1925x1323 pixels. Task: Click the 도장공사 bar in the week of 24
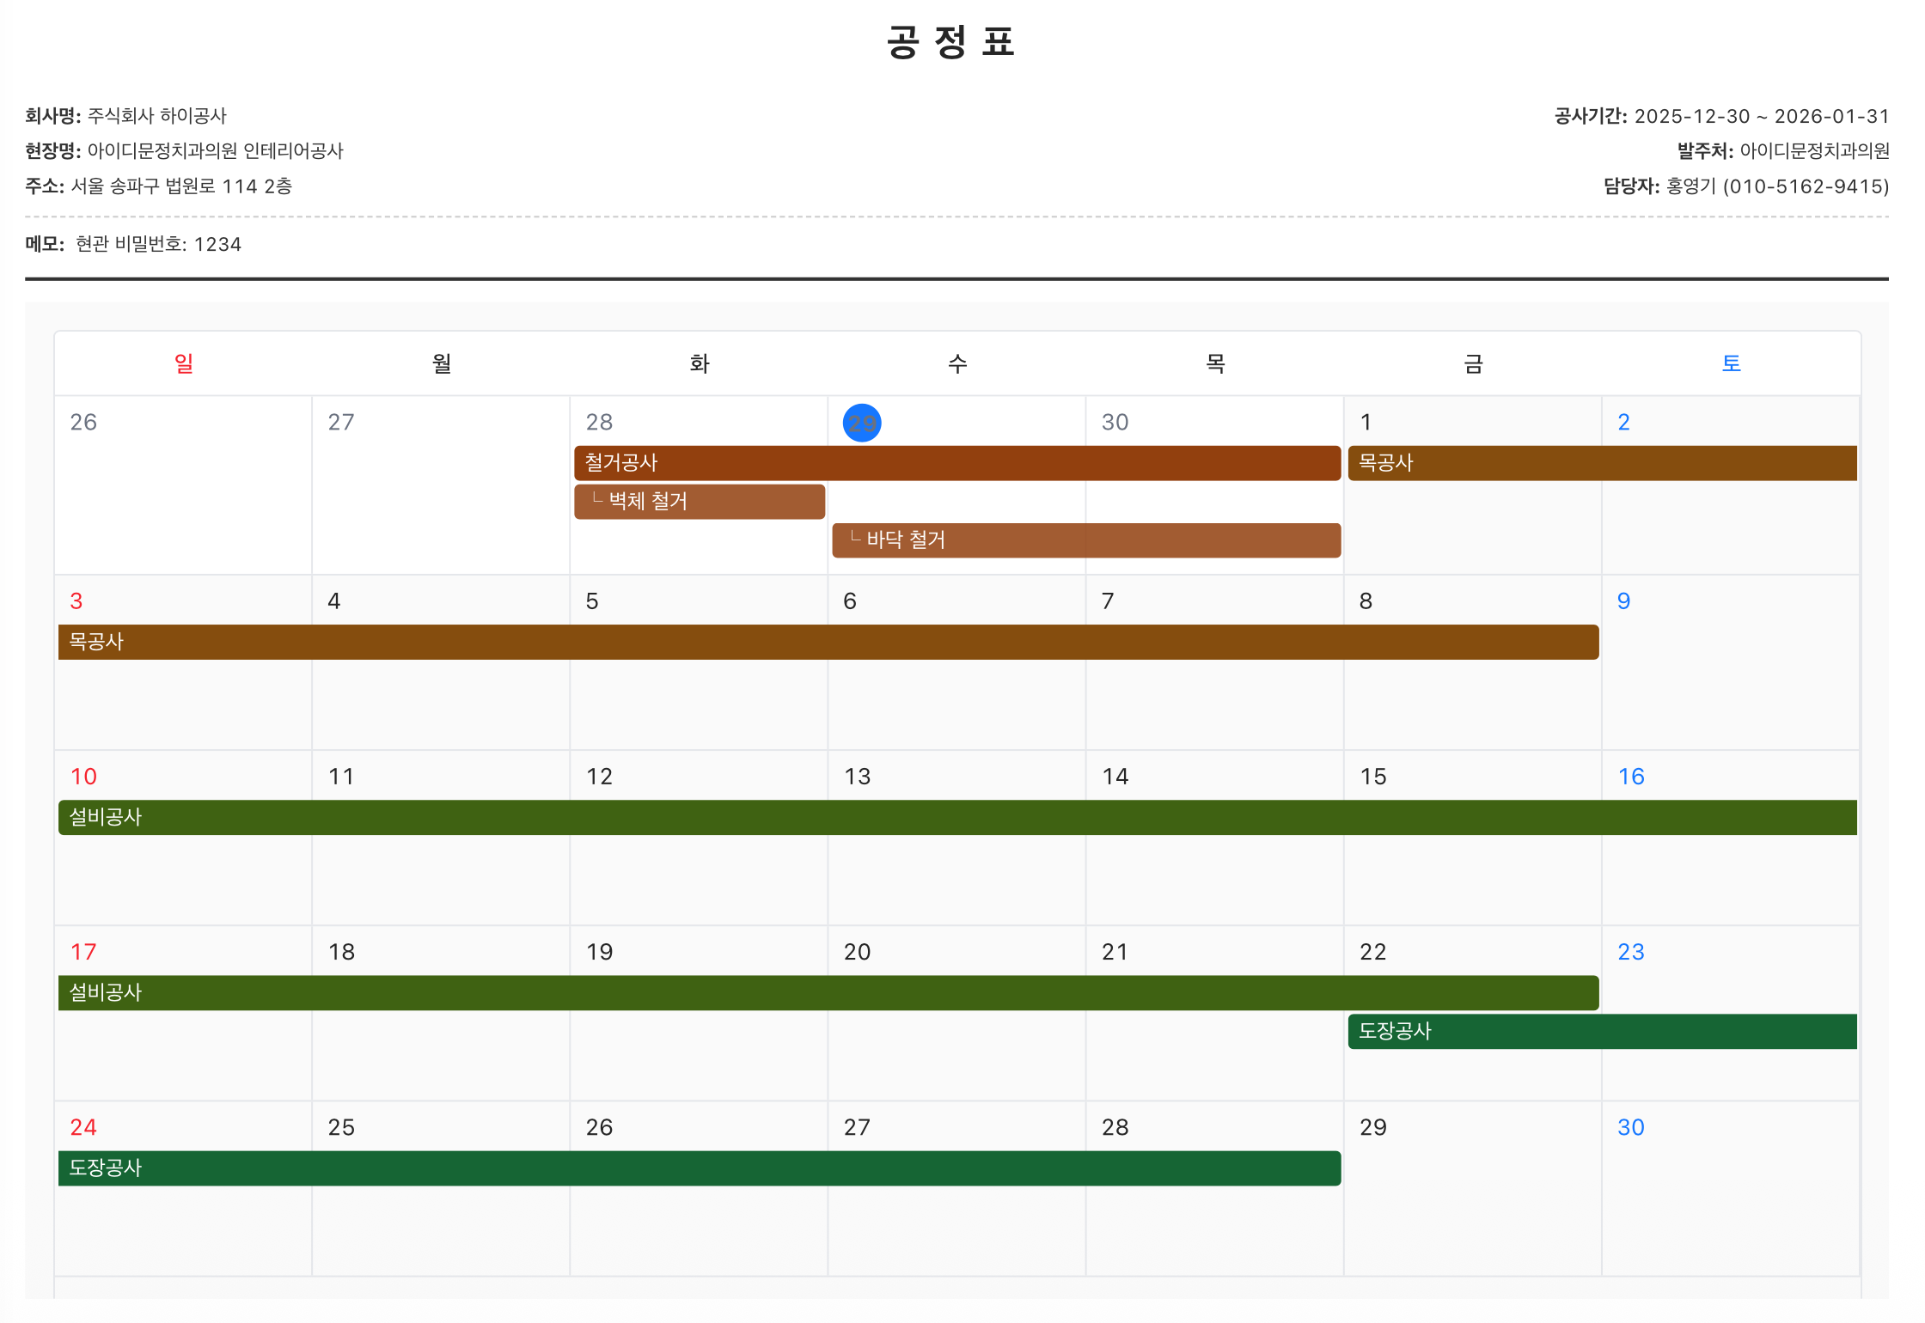700,1168
